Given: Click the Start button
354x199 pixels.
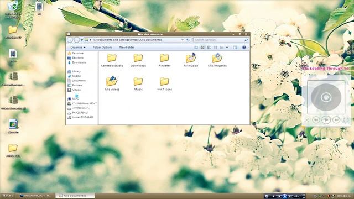Looking at the screenshot, I should click(x=7, y=196).
